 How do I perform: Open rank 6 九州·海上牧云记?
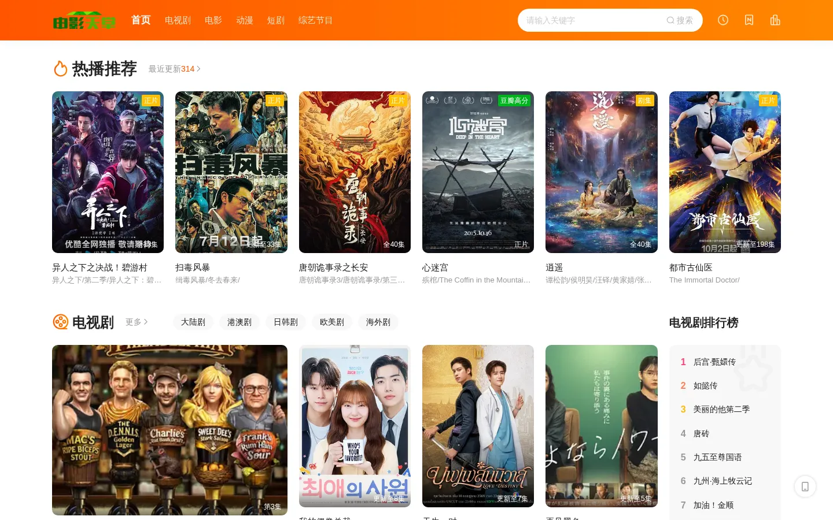click(723, 481)
